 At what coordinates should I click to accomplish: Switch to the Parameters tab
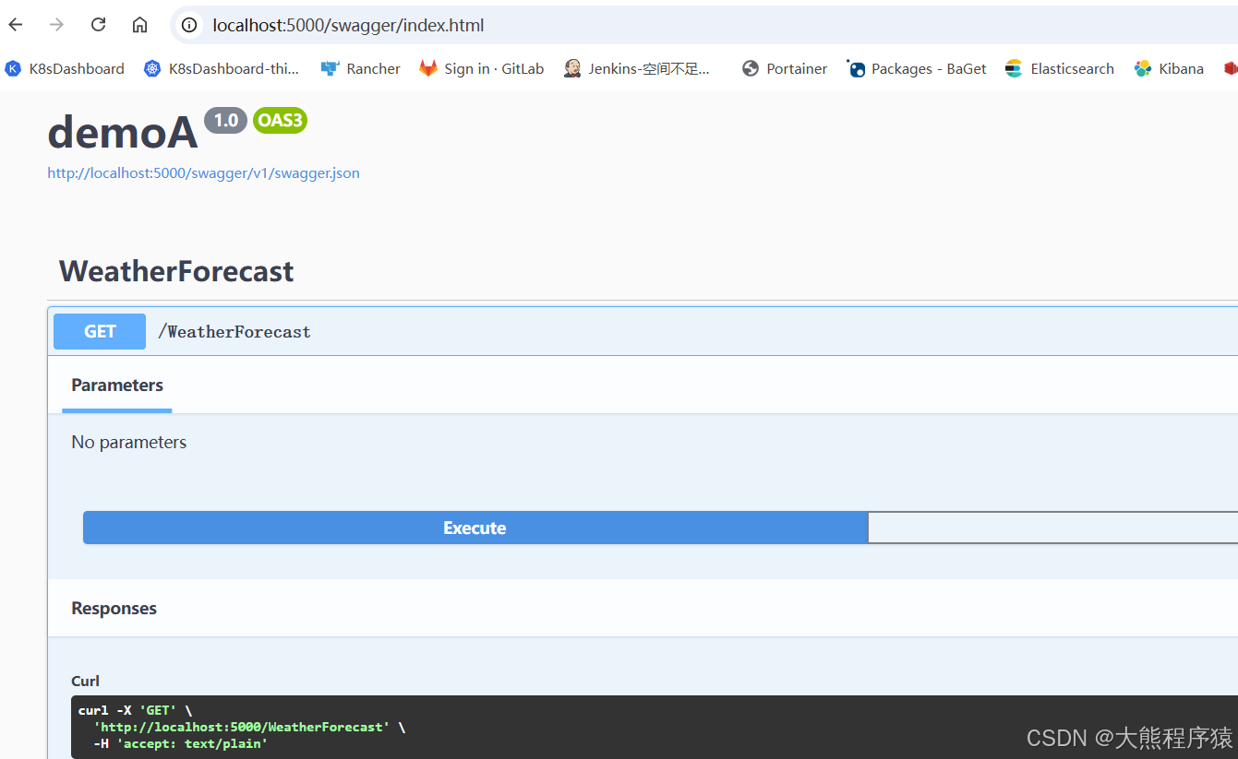(x=116, y=385)
